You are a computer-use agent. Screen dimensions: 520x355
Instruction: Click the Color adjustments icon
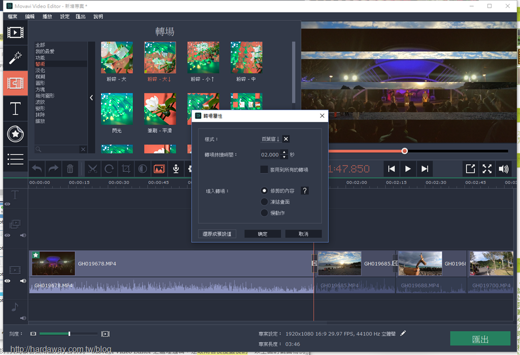pos(143,169)
